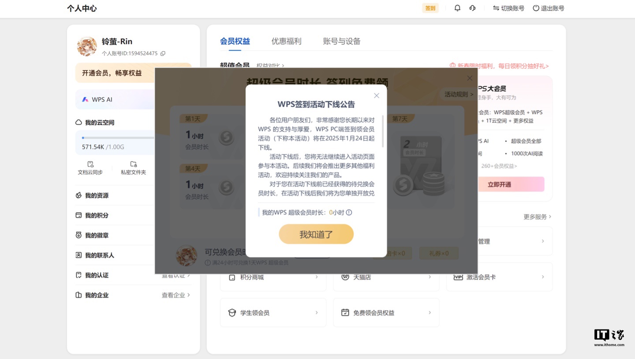Viewport: 635px width, 359px height.
Task: Switch to 优惠福利 tab
Action: coord(286,41)
